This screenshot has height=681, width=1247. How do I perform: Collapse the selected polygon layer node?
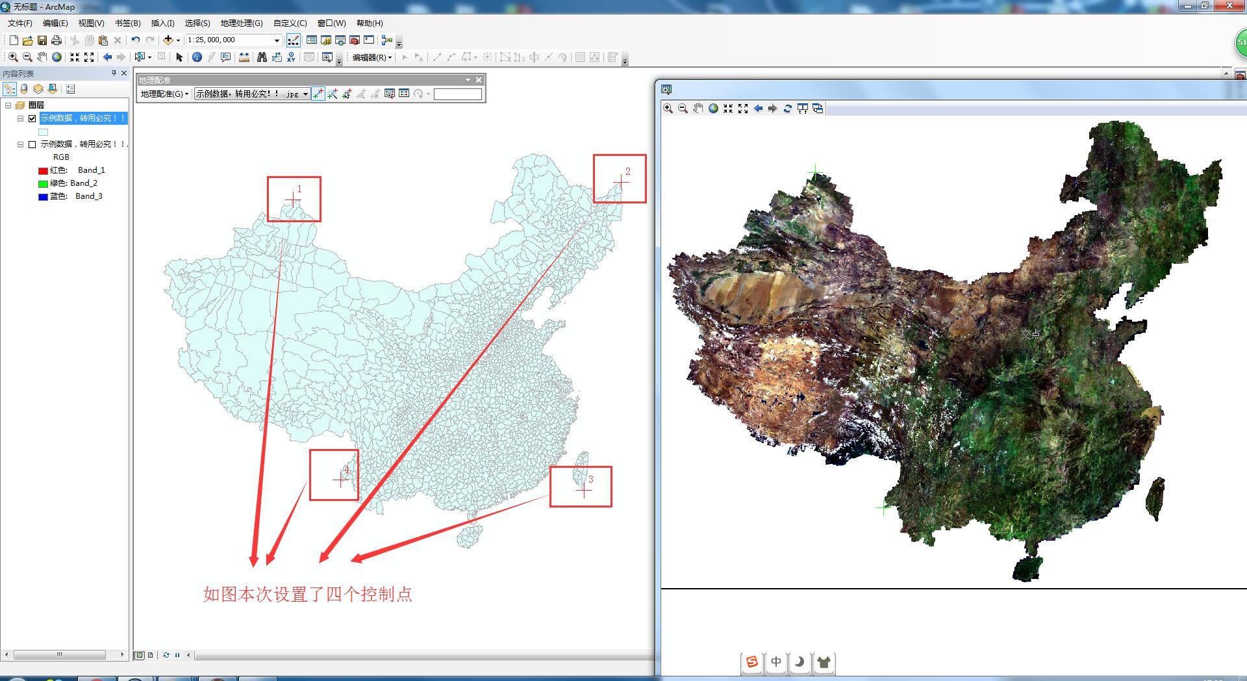point(20,118)
